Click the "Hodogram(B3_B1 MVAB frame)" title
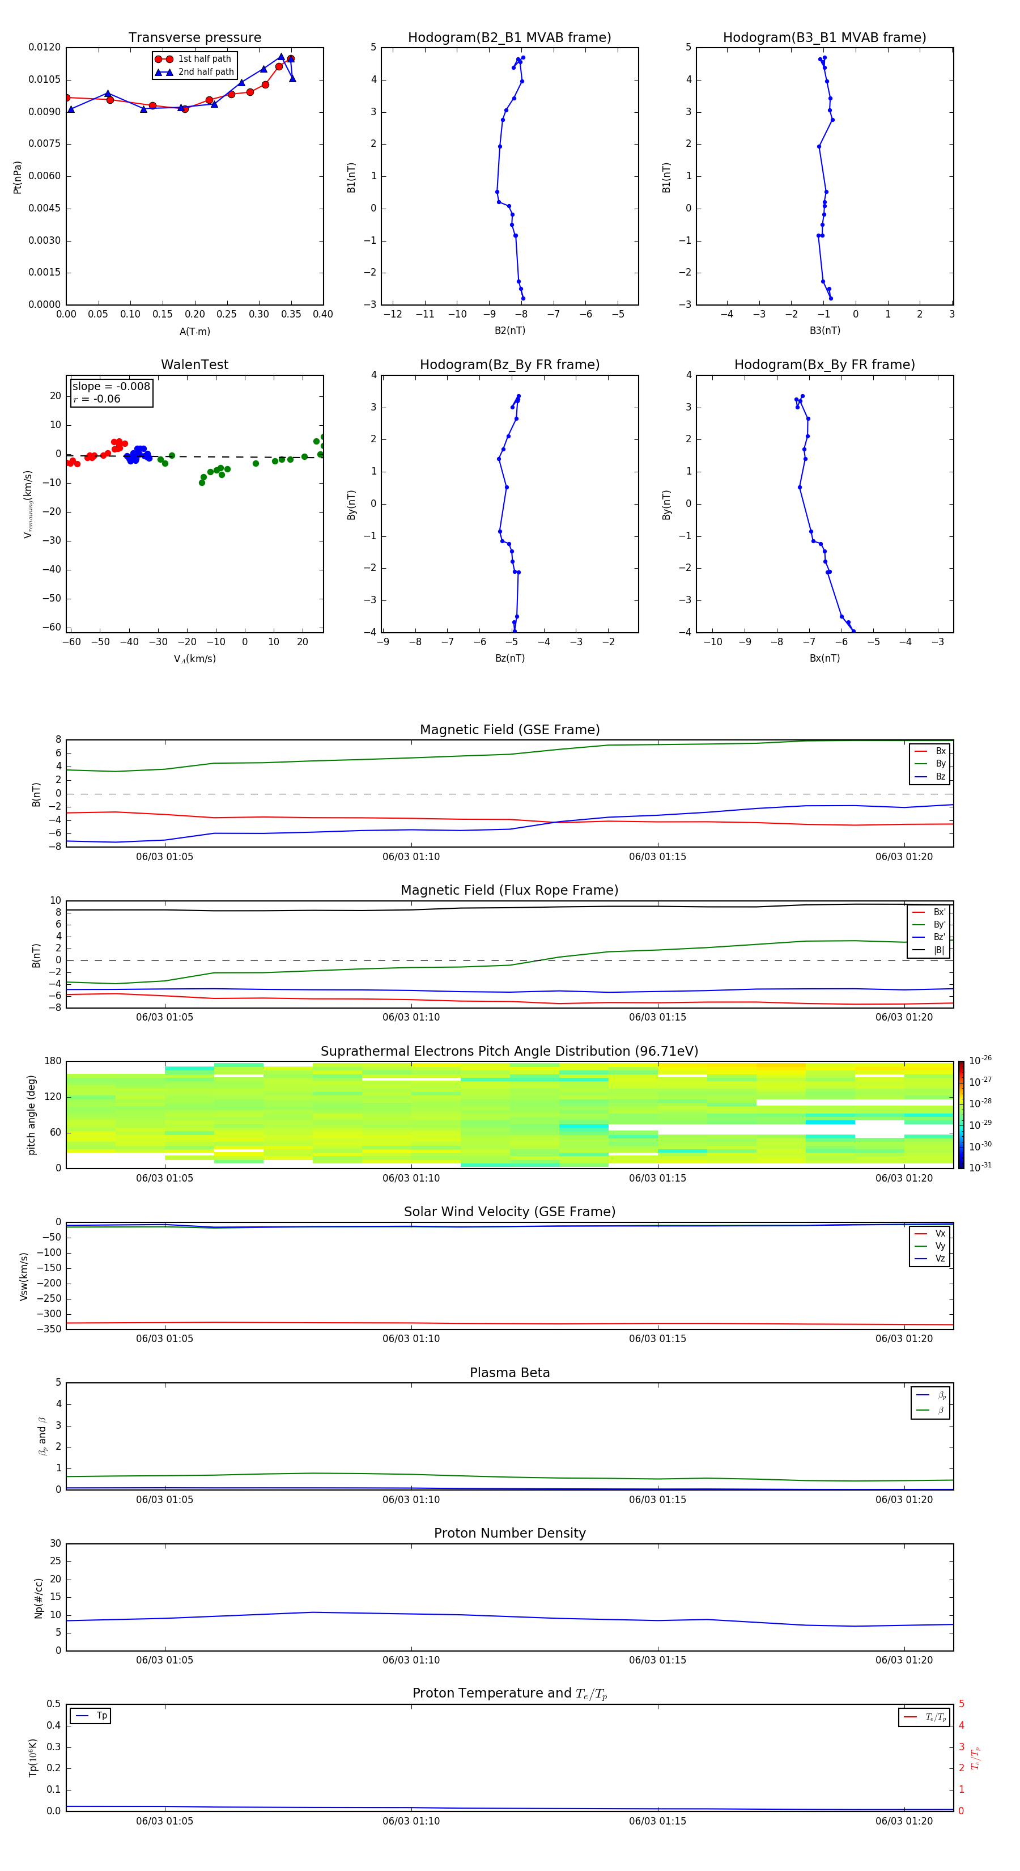1020x1871 pixels. (x=824, y=38)
